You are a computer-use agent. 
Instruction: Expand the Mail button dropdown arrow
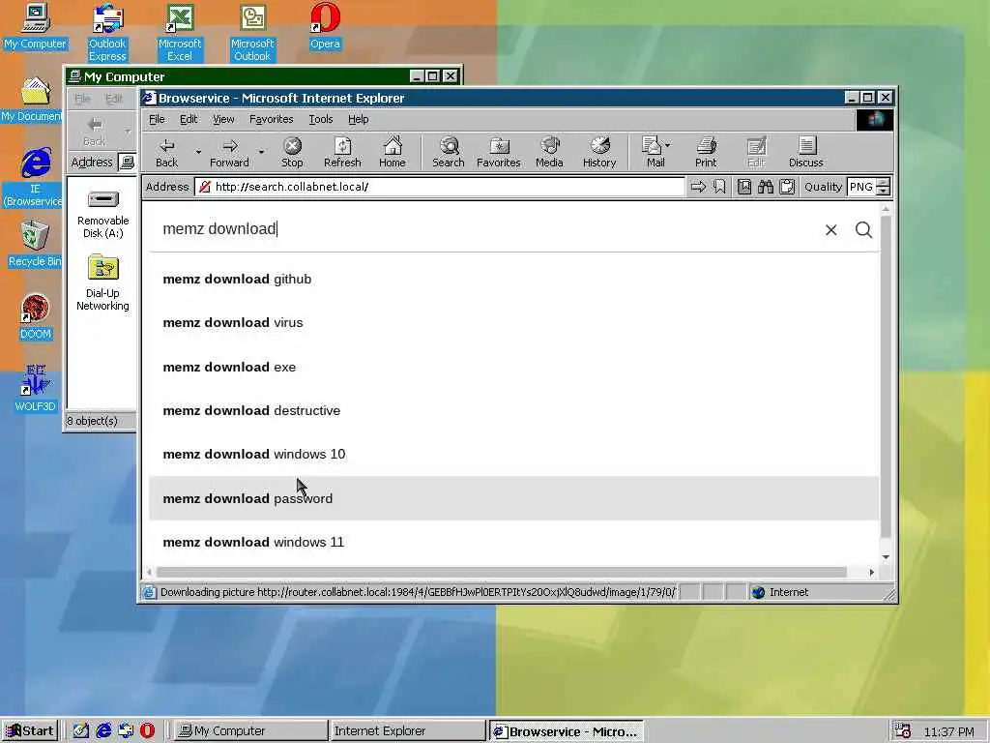click(668, 145)
